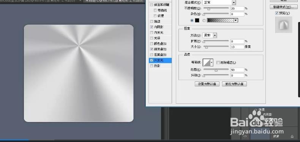Select the gradient radio button
Screen dimensions: 300x142
pyautogui.click(x=204, y=20)
